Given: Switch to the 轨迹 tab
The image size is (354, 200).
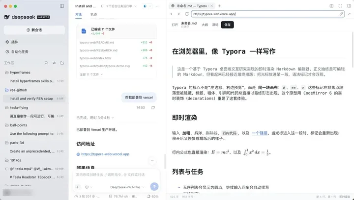Looking at the screenshot, I should (94, 14).
